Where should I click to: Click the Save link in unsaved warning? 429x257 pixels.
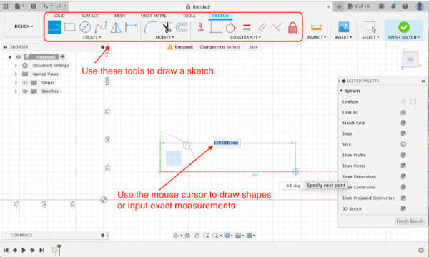coord(253,47)
